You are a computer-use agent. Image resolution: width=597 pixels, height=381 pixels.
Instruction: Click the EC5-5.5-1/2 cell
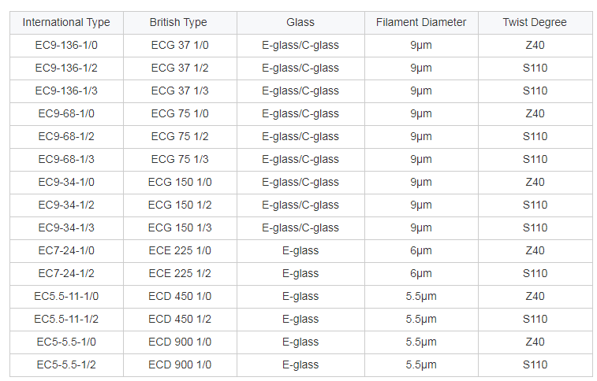pos(66,364)
